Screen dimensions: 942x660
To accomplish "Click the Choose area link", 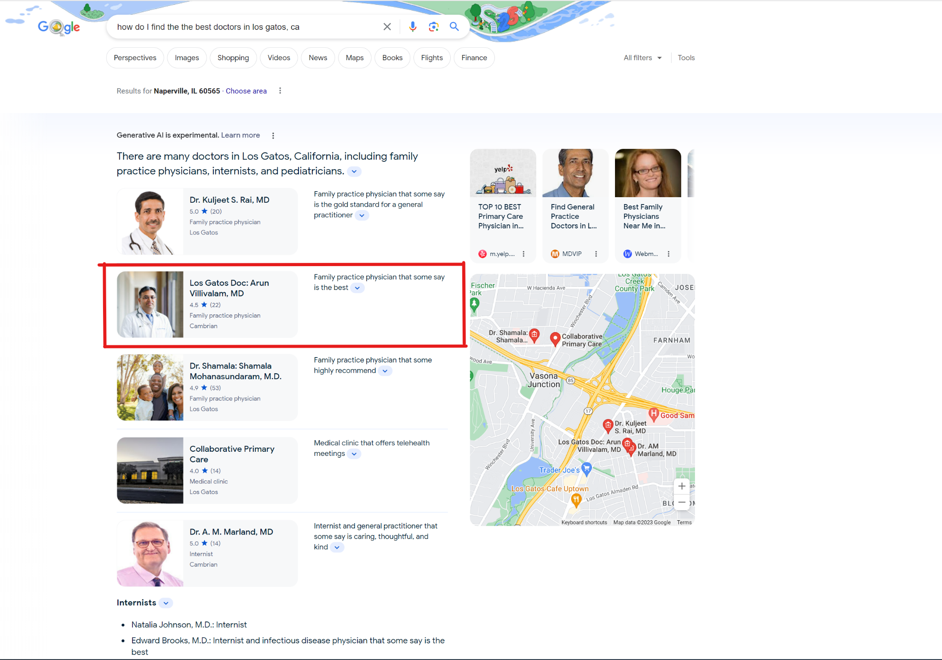I will pos(246,91).
